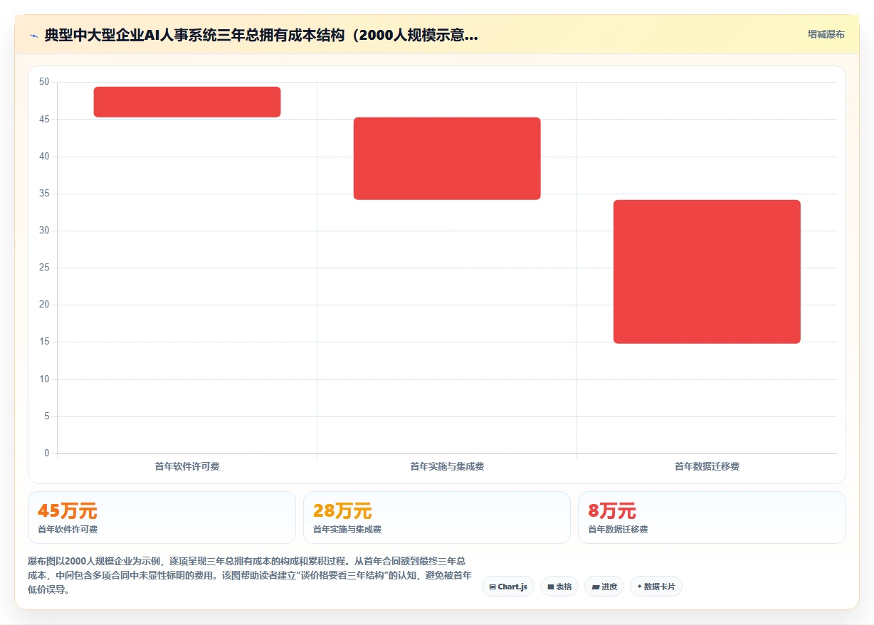The image size is (874, 625).
Task: Select the red bar for 首年实施与集成费
Action: [x=447, y=159]
